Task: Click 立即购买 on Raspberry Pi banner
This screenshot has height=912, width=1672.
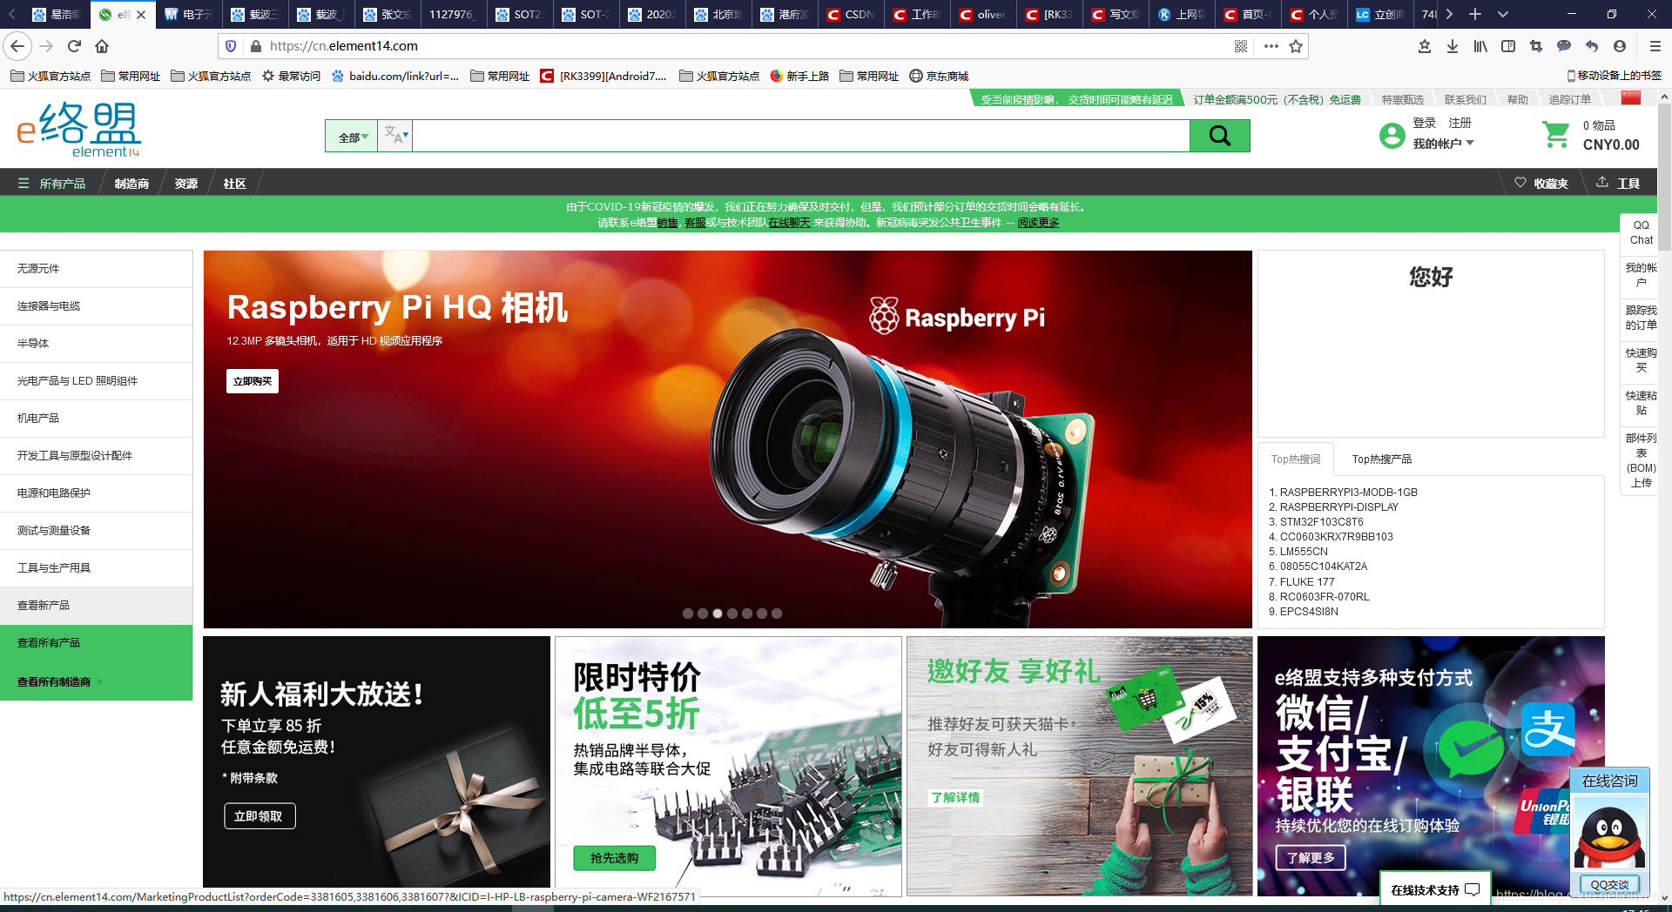Action: point(253,381)
